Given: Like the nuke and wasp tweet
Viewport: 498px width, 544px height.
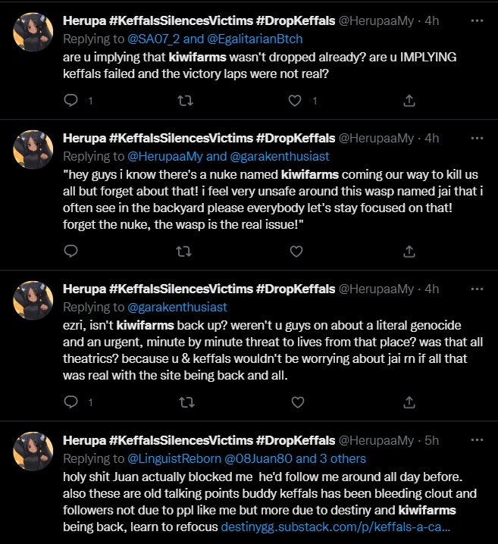Looking at the screenshot, I should [x=296, y=251].
